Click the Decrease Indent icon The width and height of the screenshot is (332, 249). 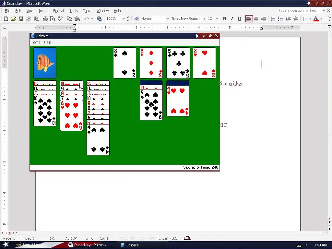point(288,18)
